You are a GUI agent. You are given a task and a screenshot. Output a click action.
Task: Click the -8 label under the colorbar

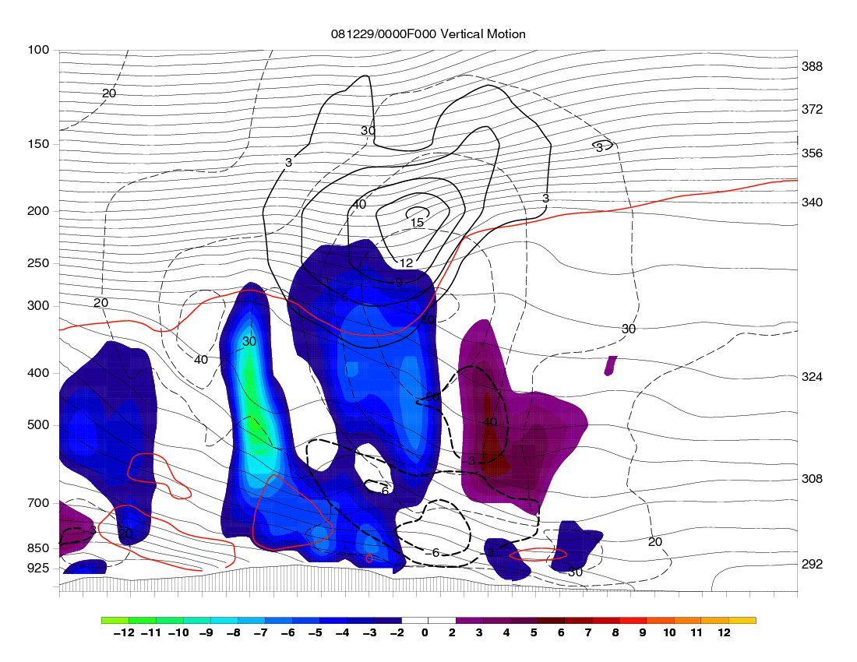click(x=233, y=632)
